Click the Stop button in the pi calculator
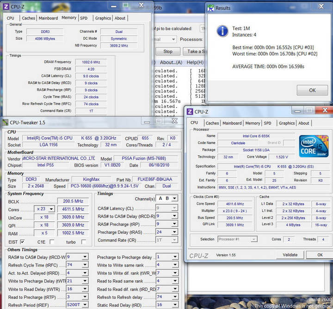This screenshot has width=333, height=309. (168, 52)
